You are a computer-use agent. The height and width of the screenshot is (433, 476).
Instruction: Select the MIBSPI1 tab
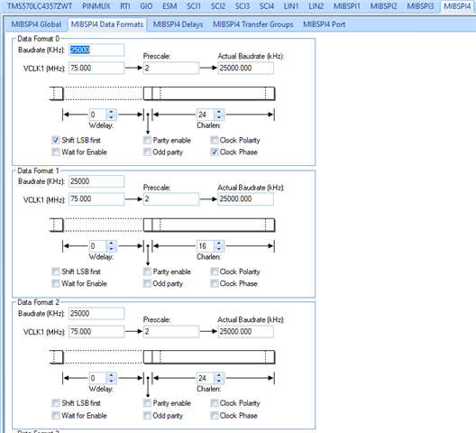[347, 6]
